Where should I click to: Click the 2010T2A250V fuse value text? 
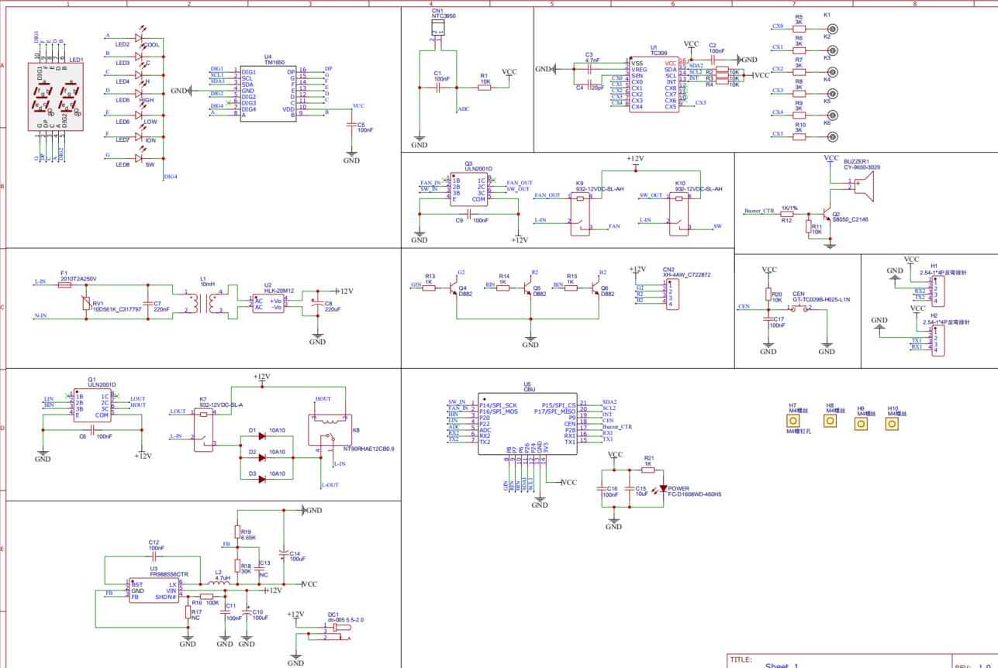tap(78, 279)
